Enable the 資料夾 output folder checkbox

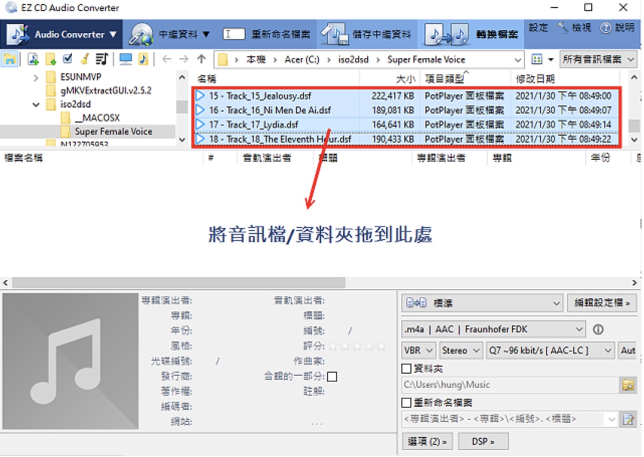pos(406,369)
